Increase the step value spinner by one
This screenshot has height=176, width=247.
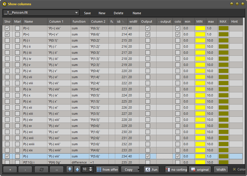pos(90,168)
